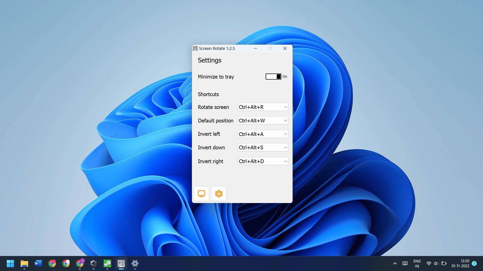Launch File Explorer from the taskbar
Screen dimensions: 483x271
(24, 263)
